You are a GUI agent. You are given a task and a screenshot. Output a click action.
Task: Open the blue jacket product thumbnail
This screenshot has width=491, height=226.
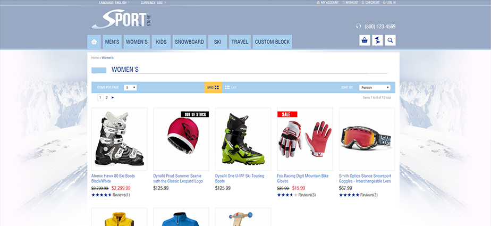pos(181,217)
